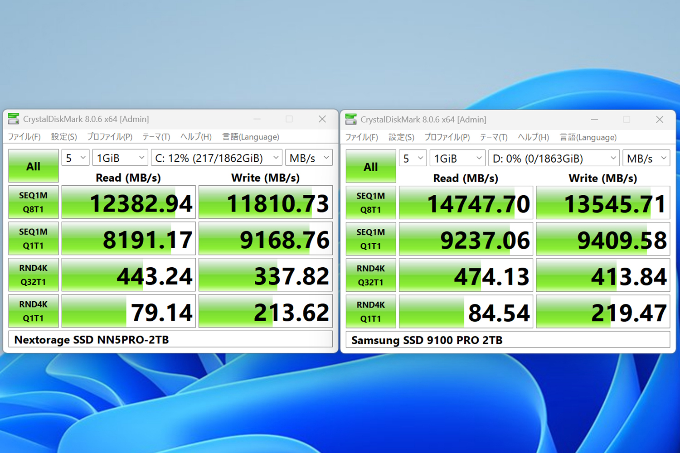This screenshot has height=453, width=680.
Task: Click Write (MB/s) header in Nextorage window
Action: (x=266, y=178)
